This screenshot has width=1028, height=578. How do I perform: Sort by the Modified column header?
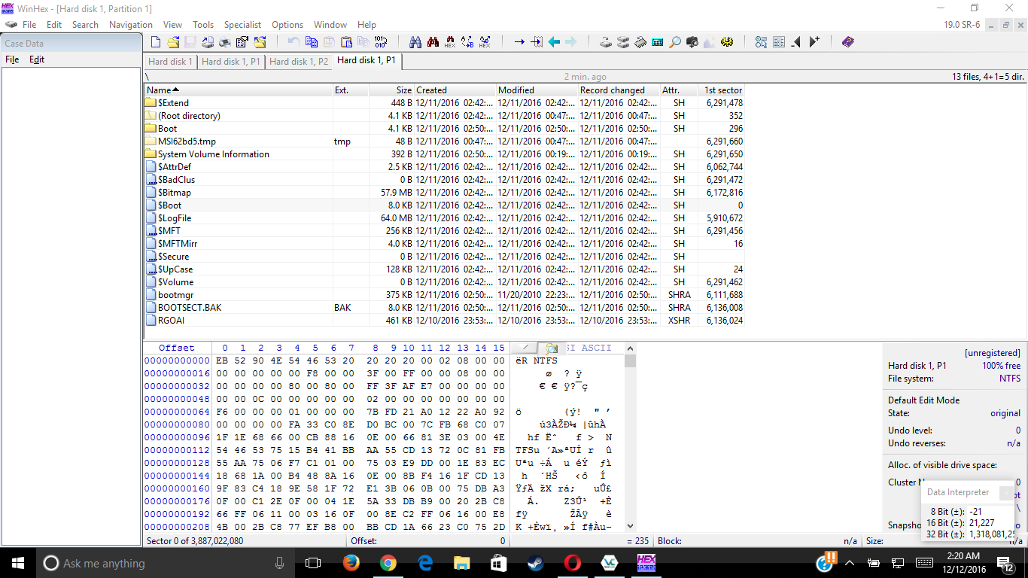(537, 90)
